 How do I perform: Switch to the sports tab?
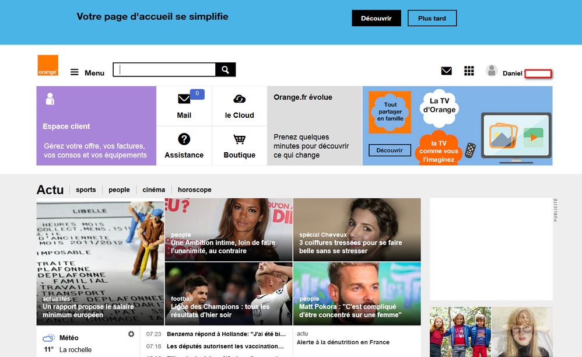coord(86,190)
